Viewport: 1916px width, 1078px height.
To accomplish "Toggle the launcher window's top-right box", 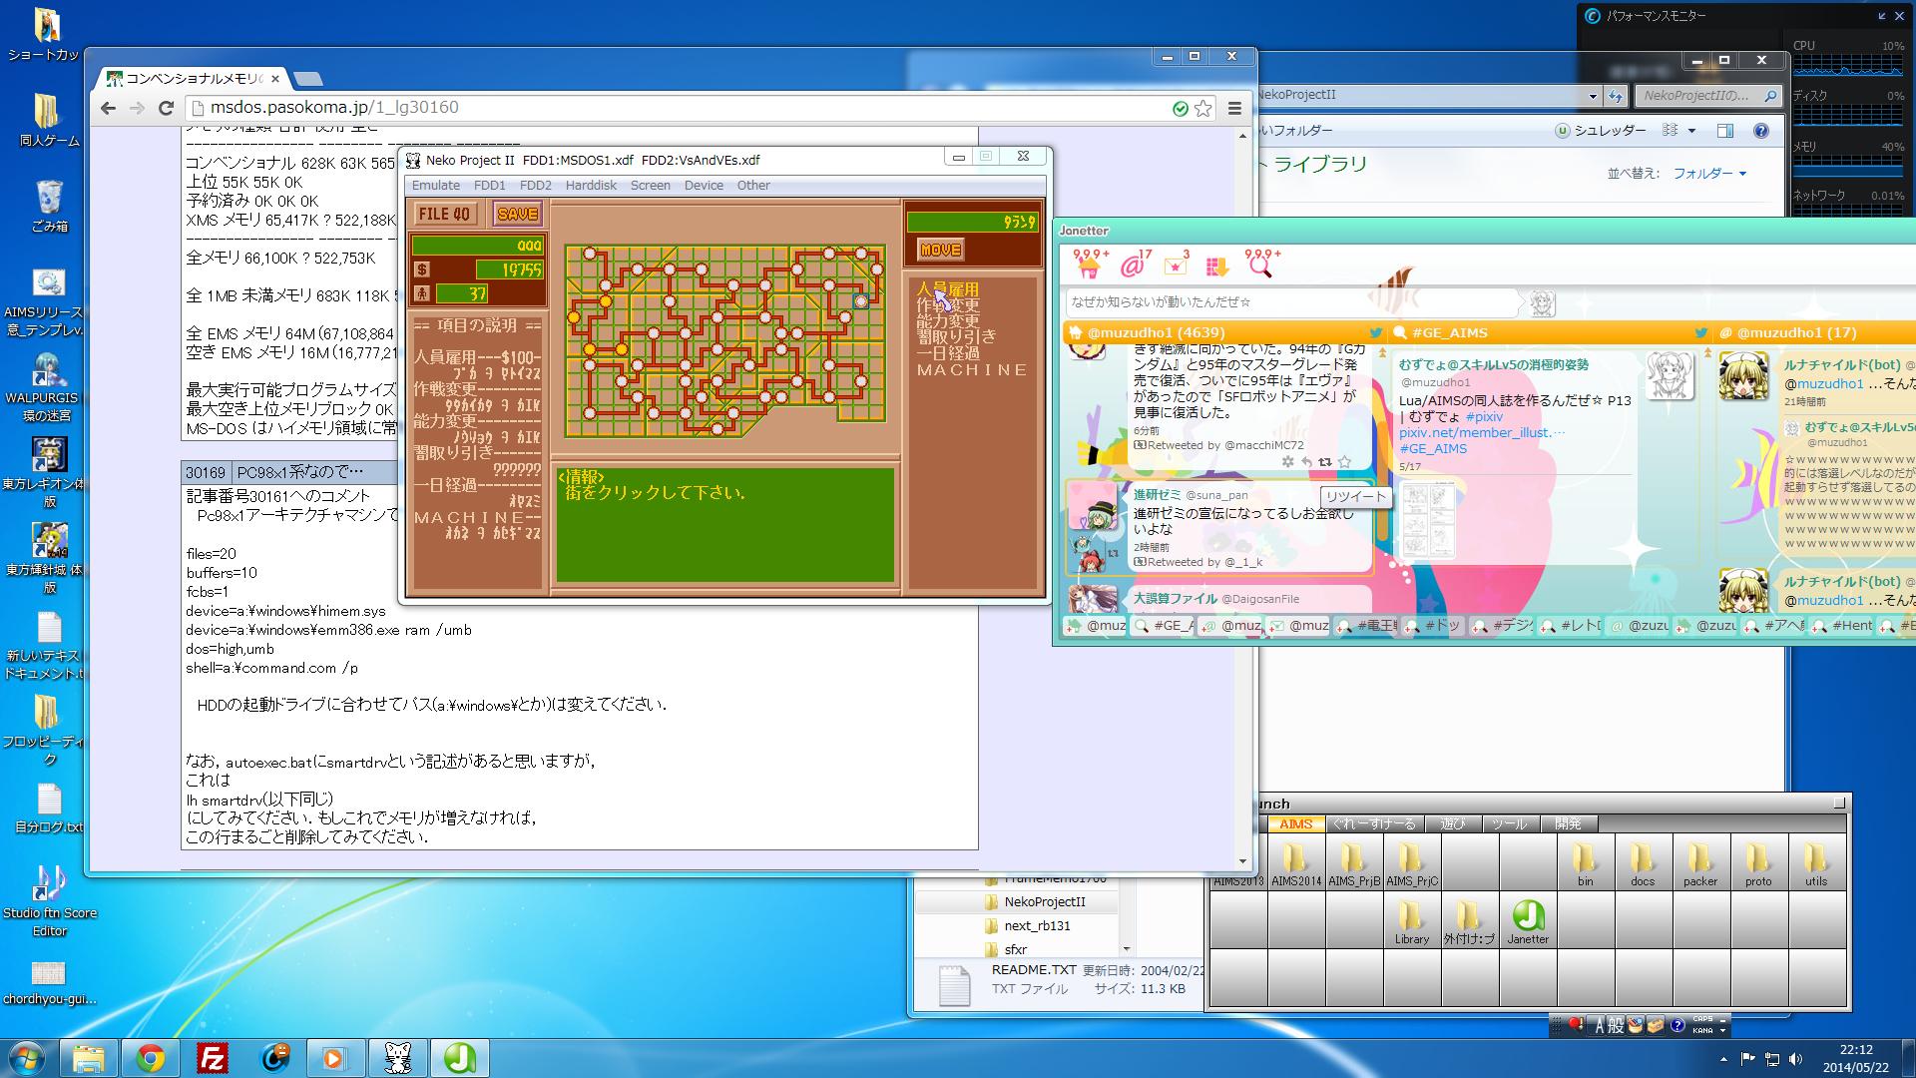I will pyautogui.click(x=1839, y=803).
